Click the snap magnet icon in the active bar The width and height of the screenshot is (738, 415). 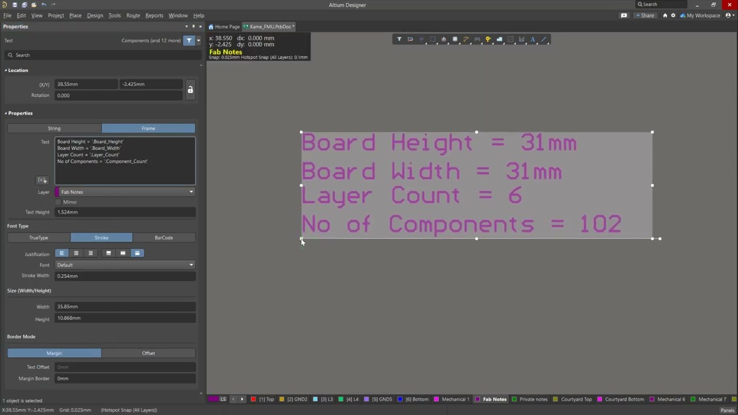click(410, 39)
